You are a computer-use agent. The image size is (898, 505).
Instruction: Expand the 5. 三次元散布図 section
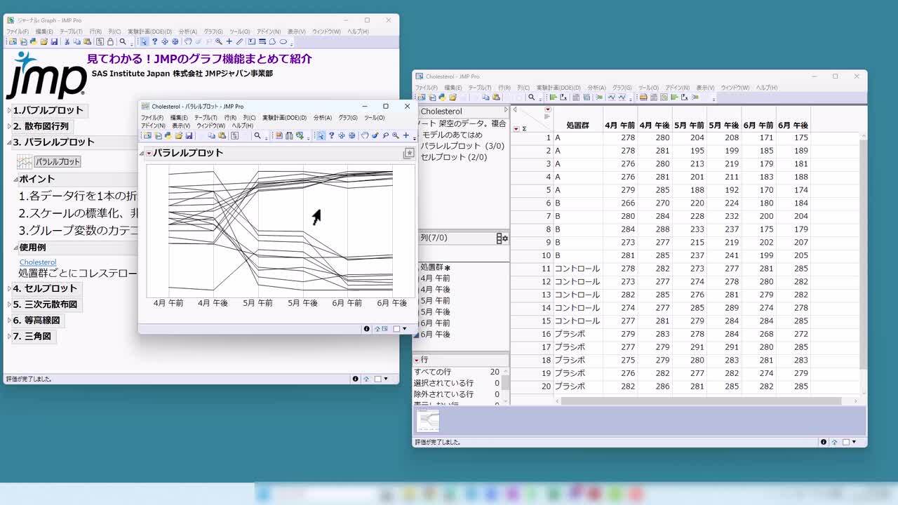coord(10,304)
